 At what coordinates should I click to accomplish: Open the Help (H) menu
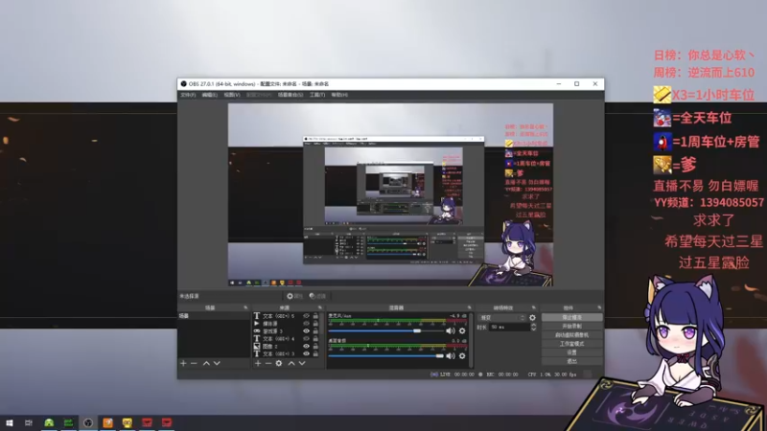tap(339, 95)
